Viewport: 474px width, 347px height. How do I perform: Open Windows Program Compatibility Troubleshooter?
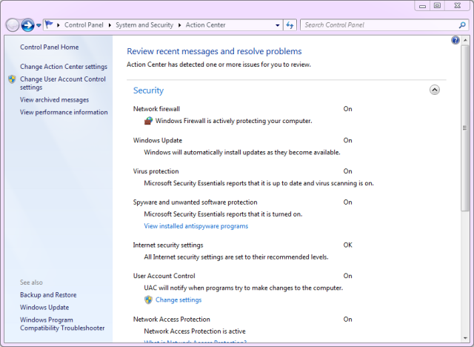click(62, 324)
